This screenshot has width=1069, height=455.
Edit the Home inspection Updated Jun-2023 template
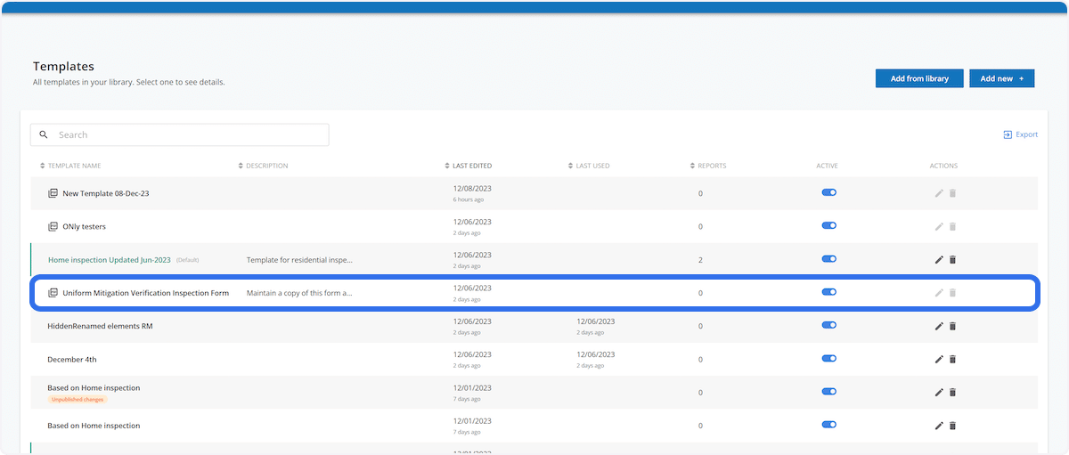[939, 260]
